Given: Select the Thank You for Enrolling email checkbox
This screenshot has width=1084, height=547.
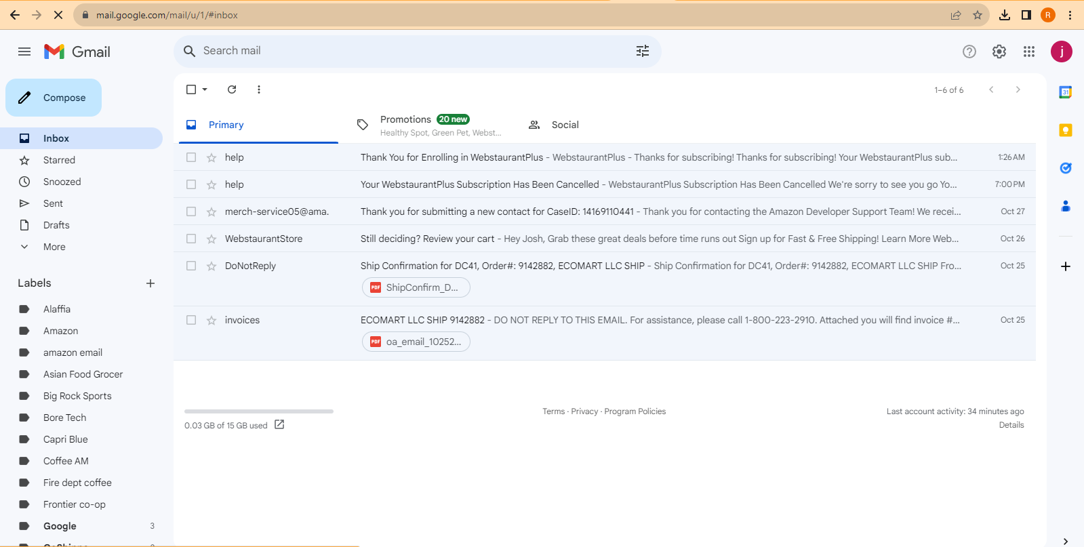Looking at the screenshot, I should (x=191, y=157).
